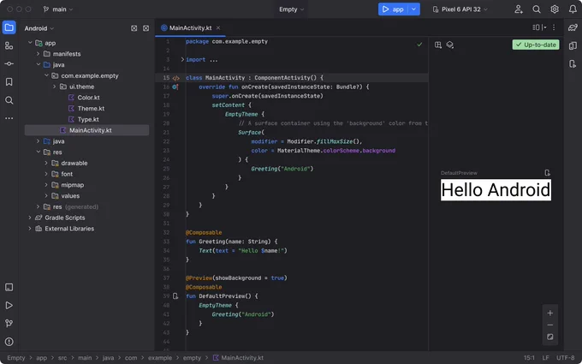Click the add collaborator account icon
582x364 pixels.
(519, 9)
